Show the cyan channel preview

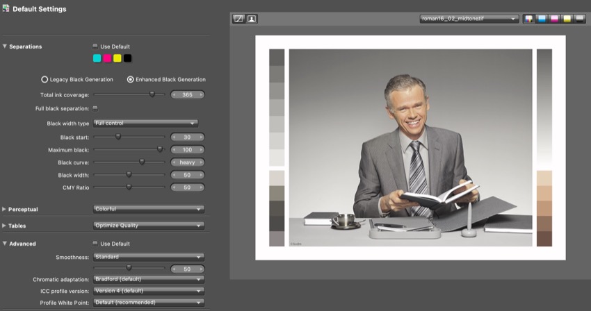click(x=542, y=19)
